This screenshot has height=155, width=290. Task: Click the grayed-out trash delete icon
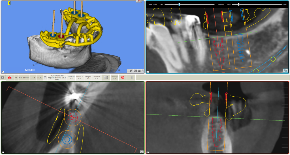pyautogui.click(x=132, y=77)
